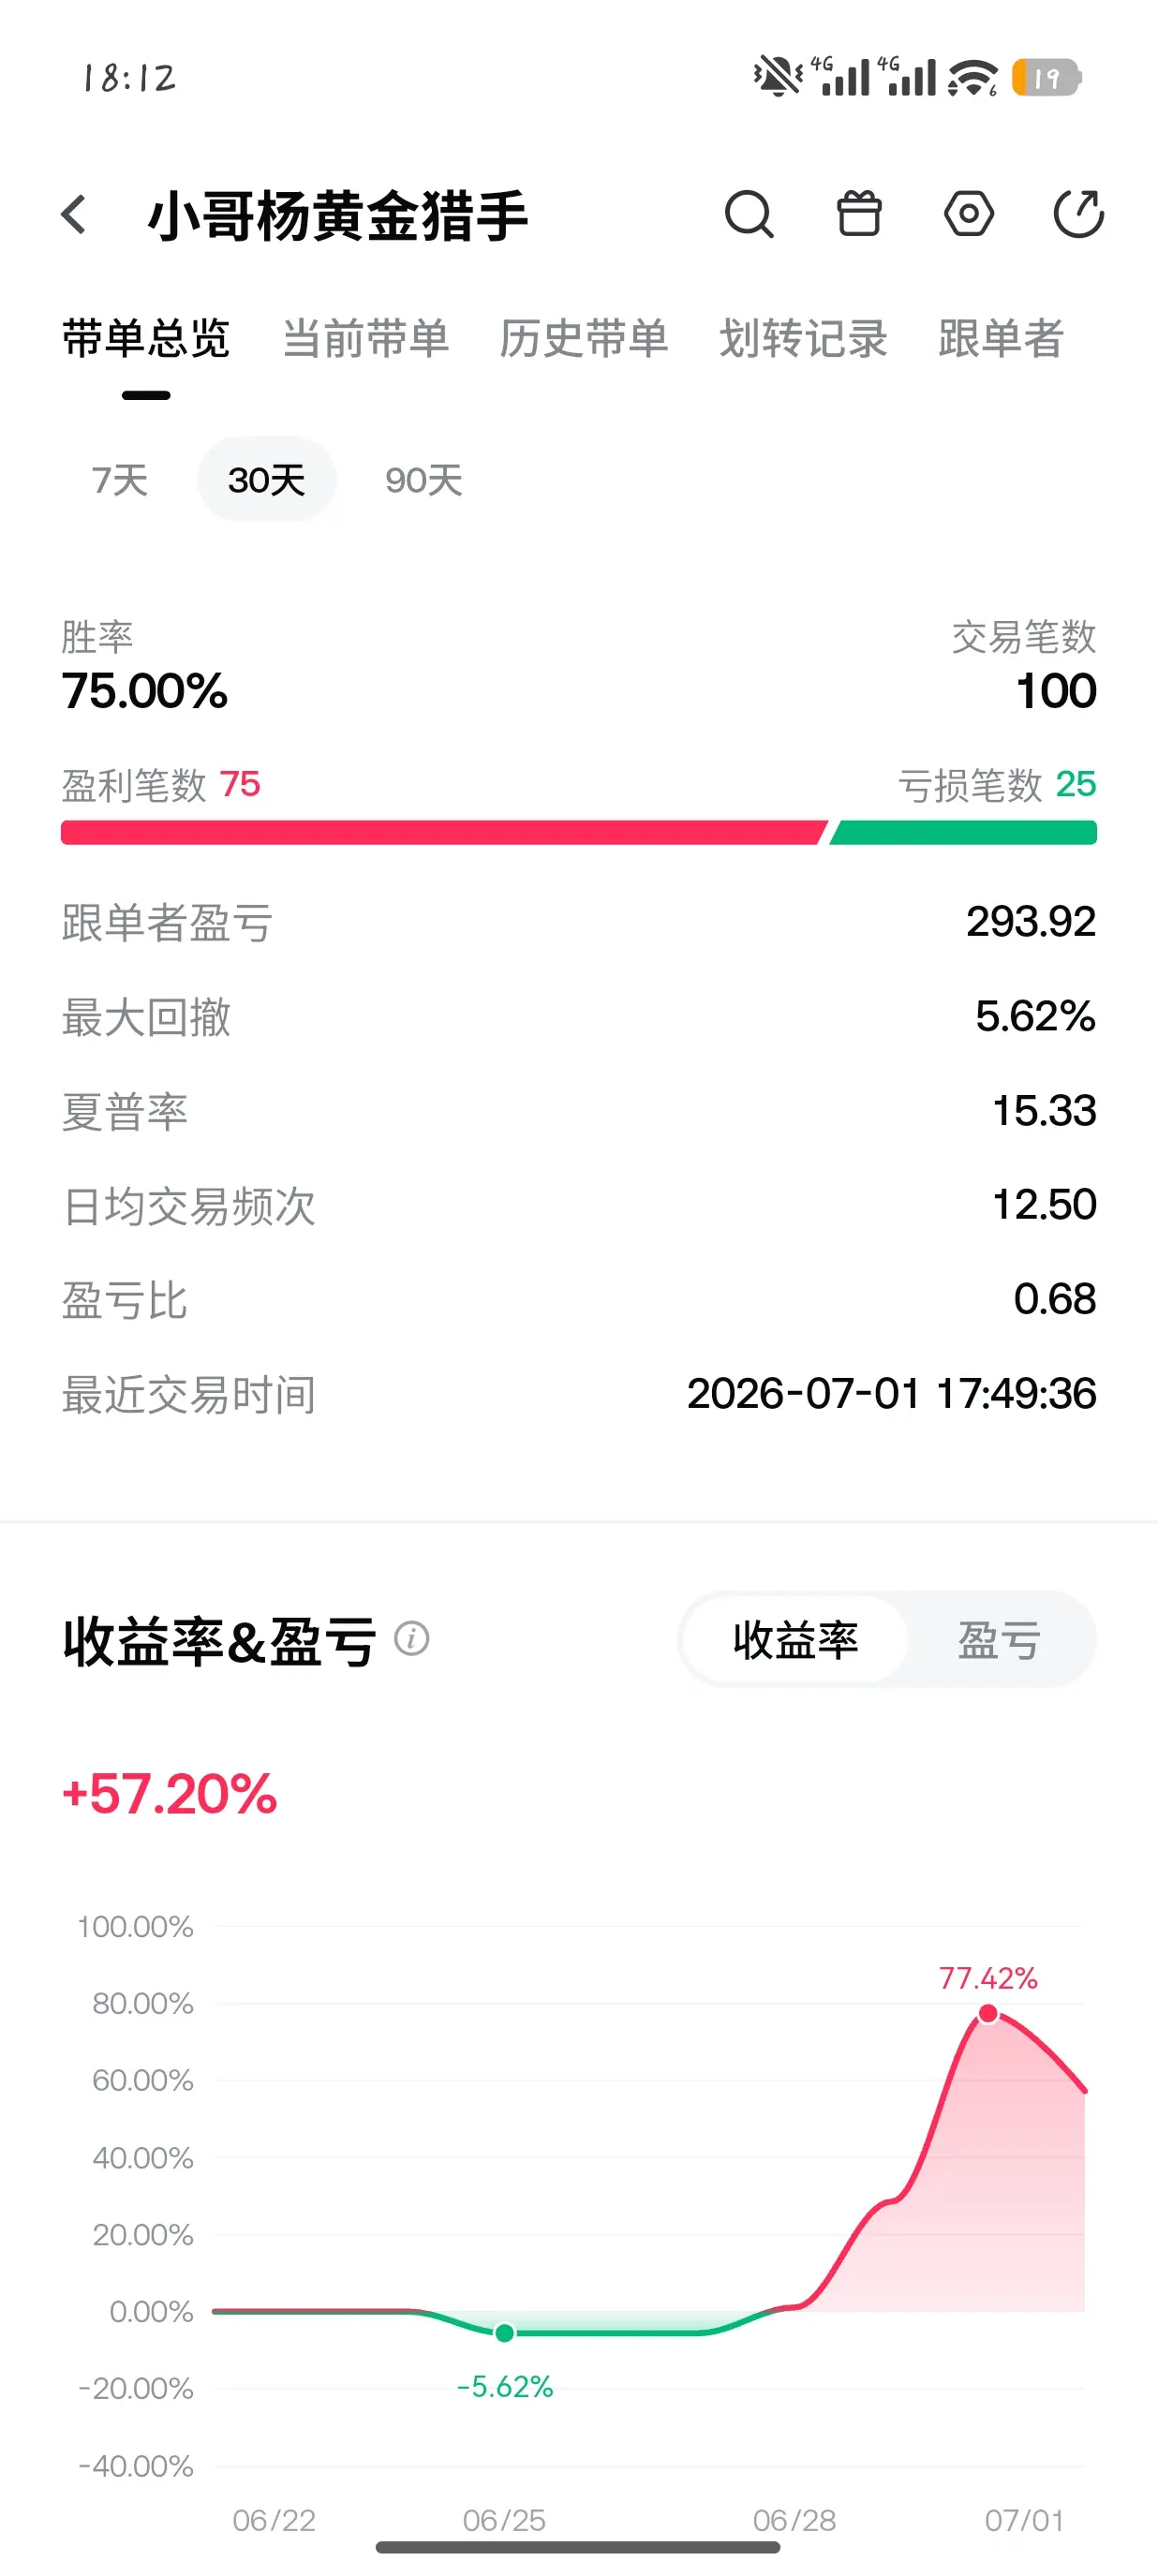The image size is (1158, 2576).
Task: Open the search magnifier icon
Action: tap(749, 214)
